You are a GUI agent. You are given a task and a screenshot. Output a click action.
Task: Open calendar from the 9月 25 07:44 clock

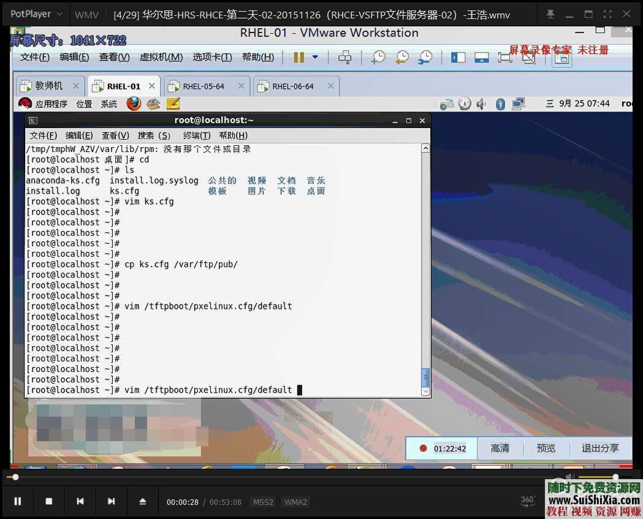point(578,104)
